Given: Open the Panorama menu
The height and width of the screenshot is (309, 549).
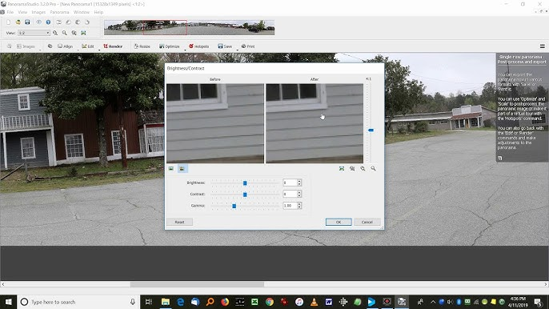Looking at the screenshot, I should pyautogui.click(x=59, y=12).
